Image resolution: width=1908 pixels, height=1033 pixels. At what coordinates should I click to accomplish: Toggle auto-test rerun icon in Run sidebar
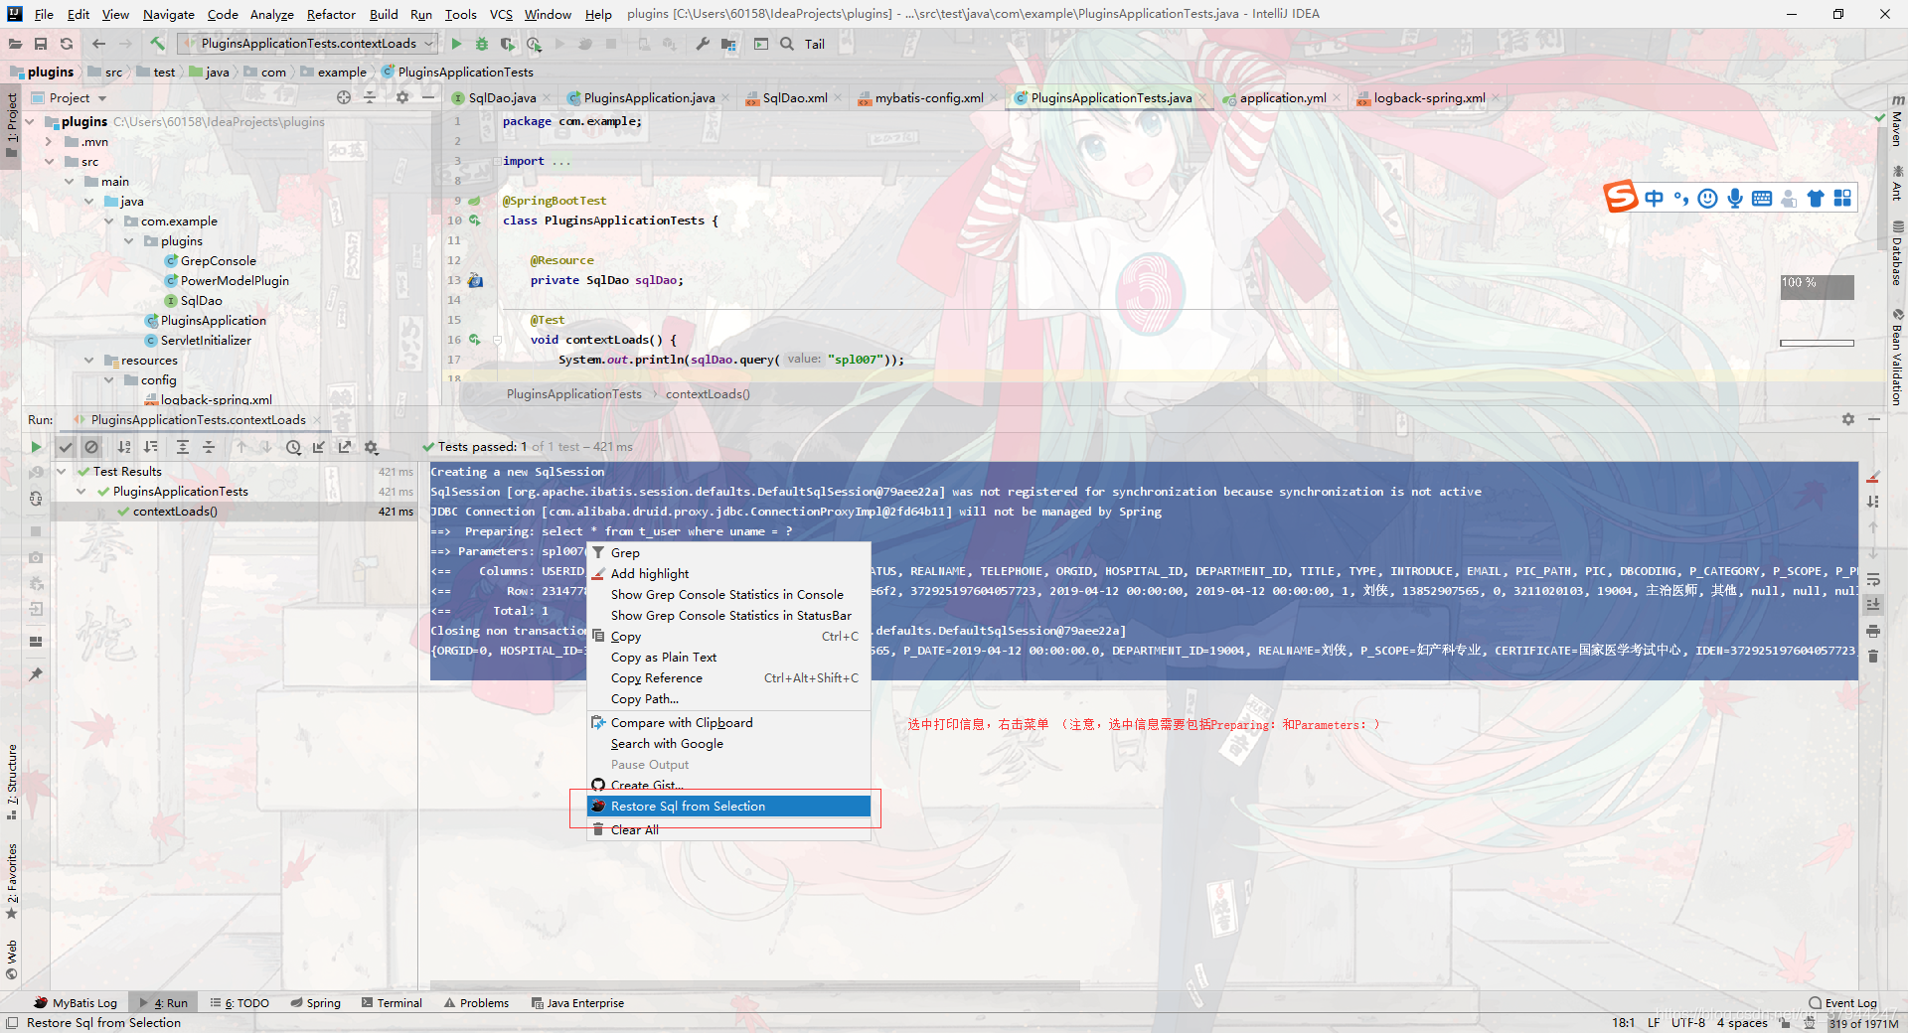36,499
